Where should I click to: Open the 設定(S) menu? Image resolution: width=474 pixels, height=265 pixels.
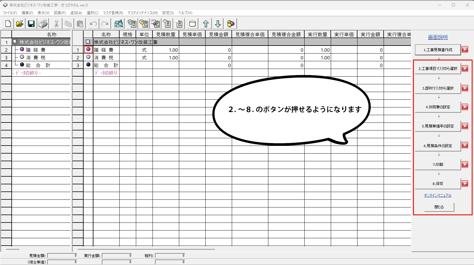(x=168, y=13)
